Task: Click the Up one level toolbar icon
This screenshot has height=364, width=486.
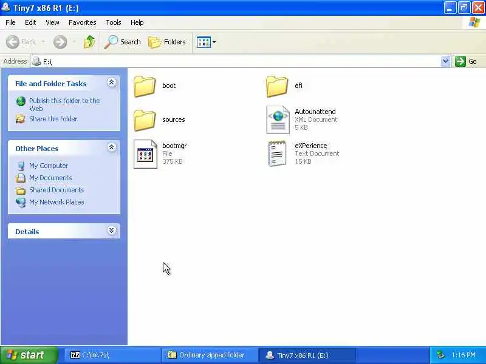Action: (89, 42)
